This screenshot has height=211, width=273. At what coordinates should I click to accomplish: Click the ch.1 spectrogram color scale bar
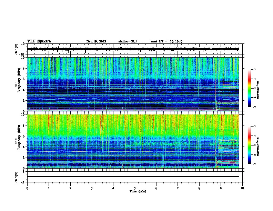pyautogui.click(x=249, y=88)
